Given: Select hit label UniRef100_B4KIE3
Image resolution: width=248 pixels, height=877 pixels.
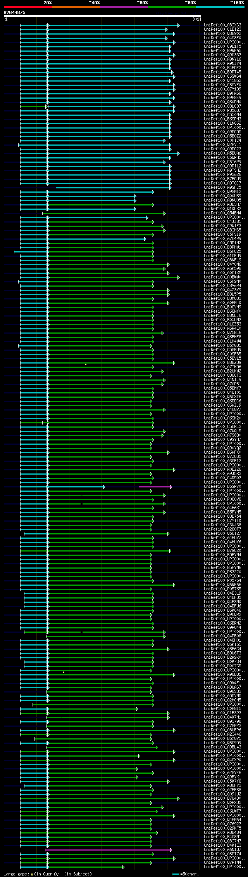Looking at the screenshot, I should coord(222,846).
